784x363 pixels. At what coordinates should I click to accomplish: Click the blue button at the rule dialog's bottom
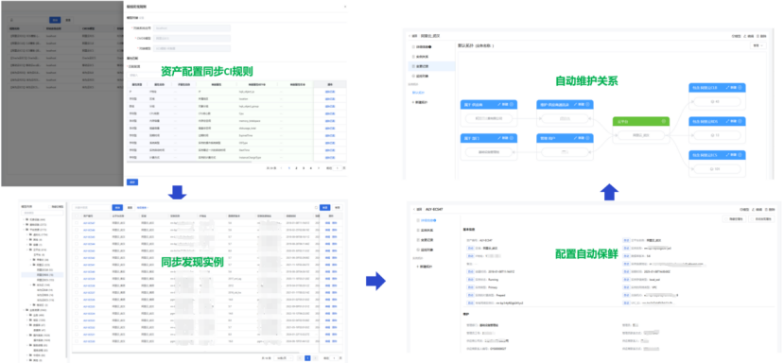[x=132, y=182]
